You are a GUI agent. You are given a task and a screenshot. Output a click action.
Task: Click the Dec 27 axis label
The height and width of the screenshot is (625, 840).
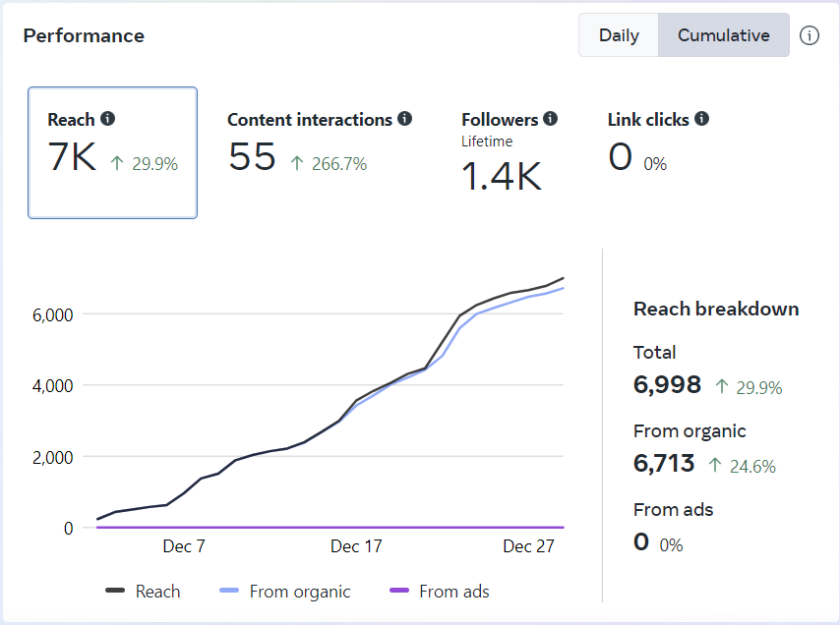pos(528,546)
